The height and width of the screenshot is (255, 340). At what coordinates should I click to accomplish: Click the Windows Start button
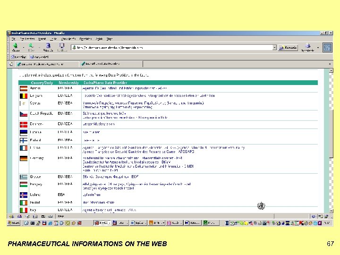coord(14,223)
